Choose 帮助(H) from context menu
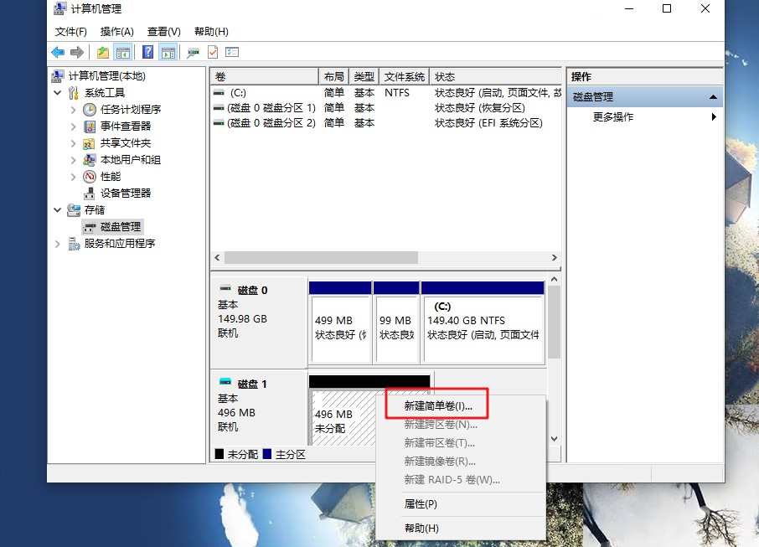 click(x=421, y=528)
